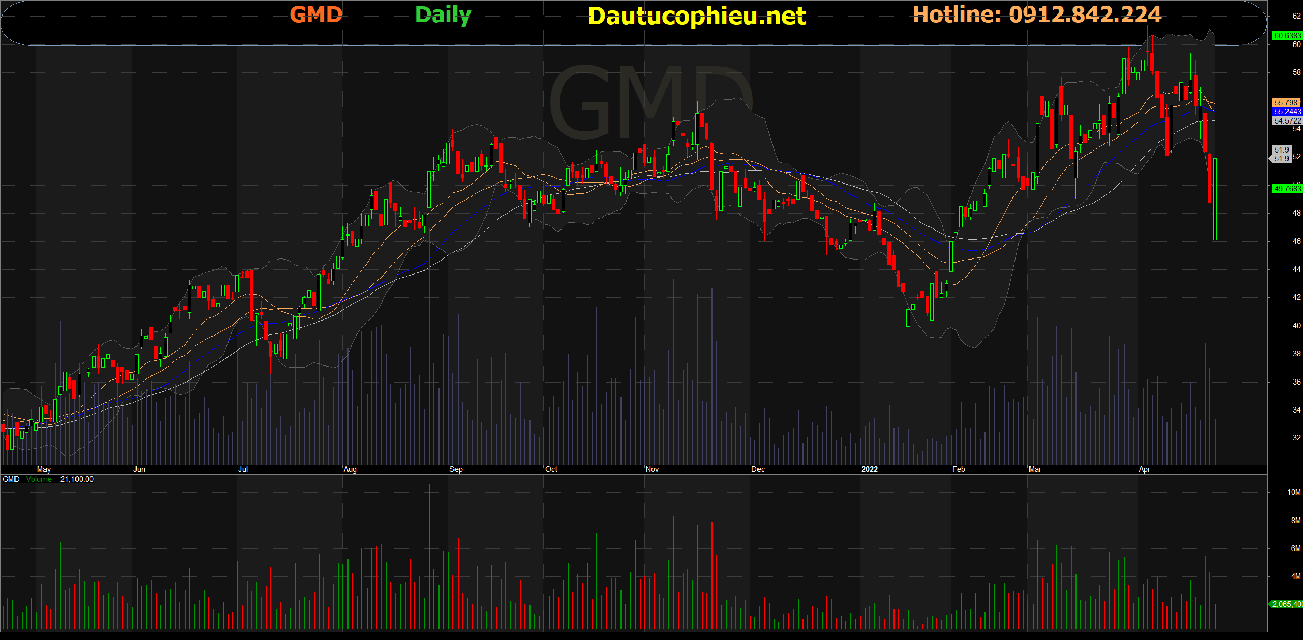1303x640 pixels.
Task: Click the orange 55.798 price tag
Action: coord(1286,103)
